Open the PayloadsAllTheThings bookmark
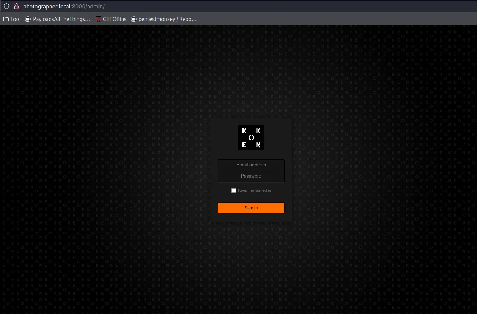This screenshot has width=477, height=314. [61, 19]
